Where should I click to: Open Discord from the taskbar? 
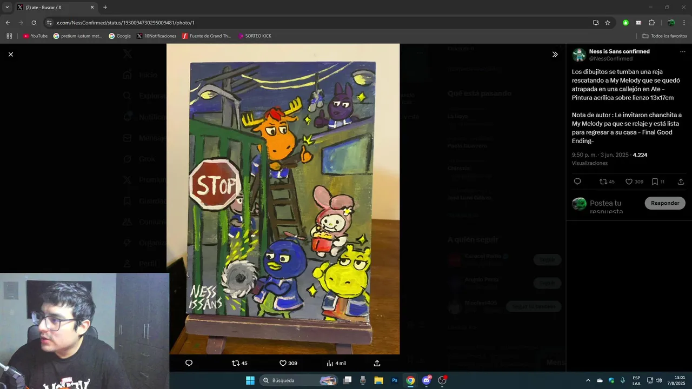427,380
